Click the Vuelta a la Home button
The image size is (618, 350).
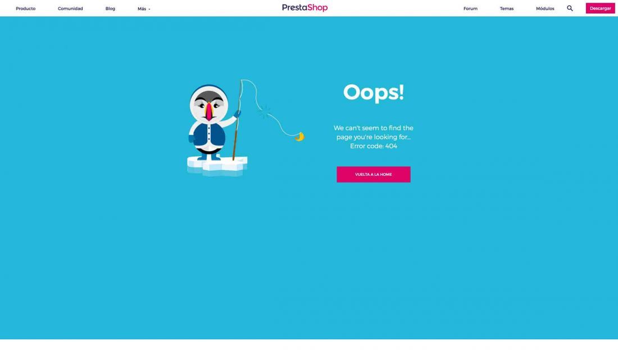pos(374,174)
